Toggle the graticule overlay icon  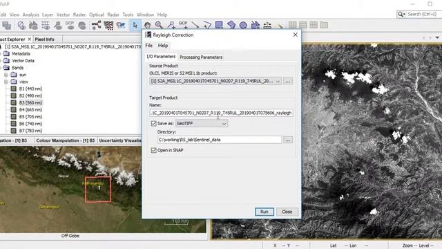tap(46, 26)
